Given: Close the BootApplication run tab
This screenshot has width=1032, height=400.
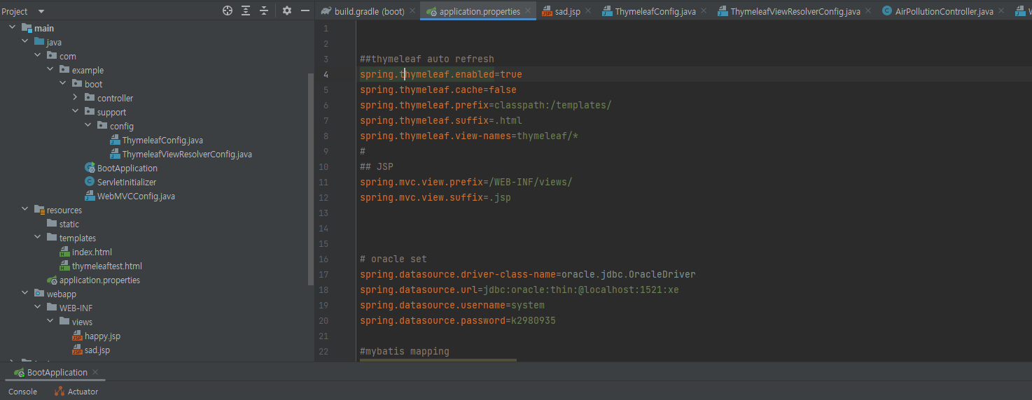Looking at the screenshot, I should pyautogui.click(x=95, y=372).
